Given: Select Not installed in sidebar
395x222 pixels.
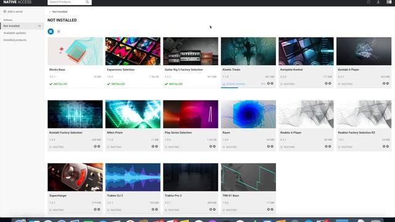Looking at the screenshot, I should [x=22, y=26].
